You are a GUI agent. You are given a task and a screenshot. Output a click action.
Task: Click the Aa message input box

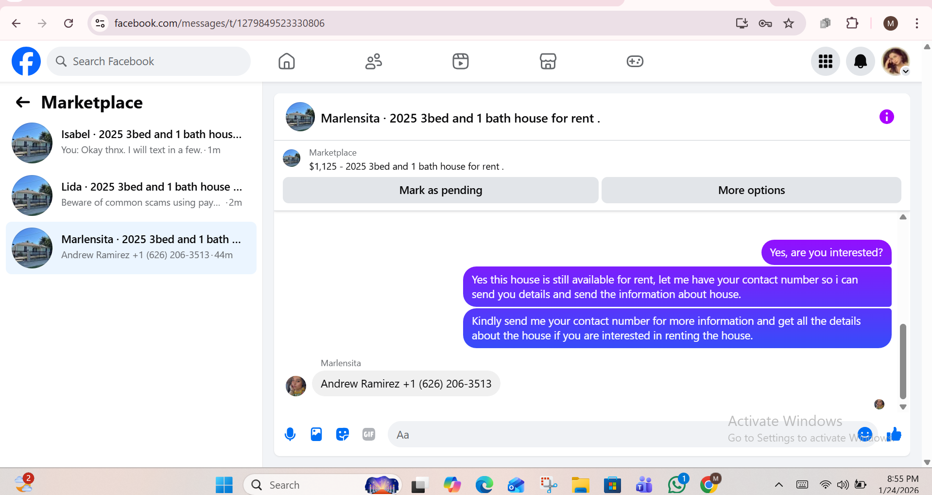(622, 434)
